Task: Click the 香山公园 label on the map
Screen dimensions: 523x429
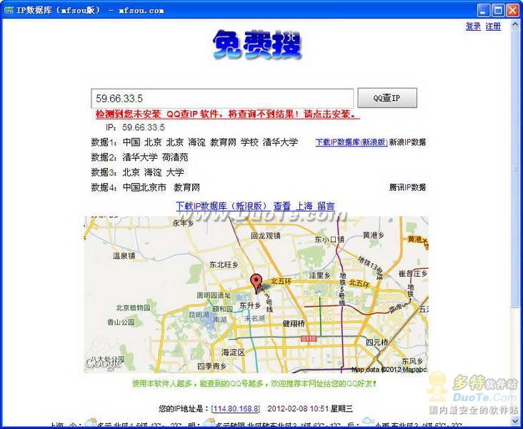Action: click(121, 322)
